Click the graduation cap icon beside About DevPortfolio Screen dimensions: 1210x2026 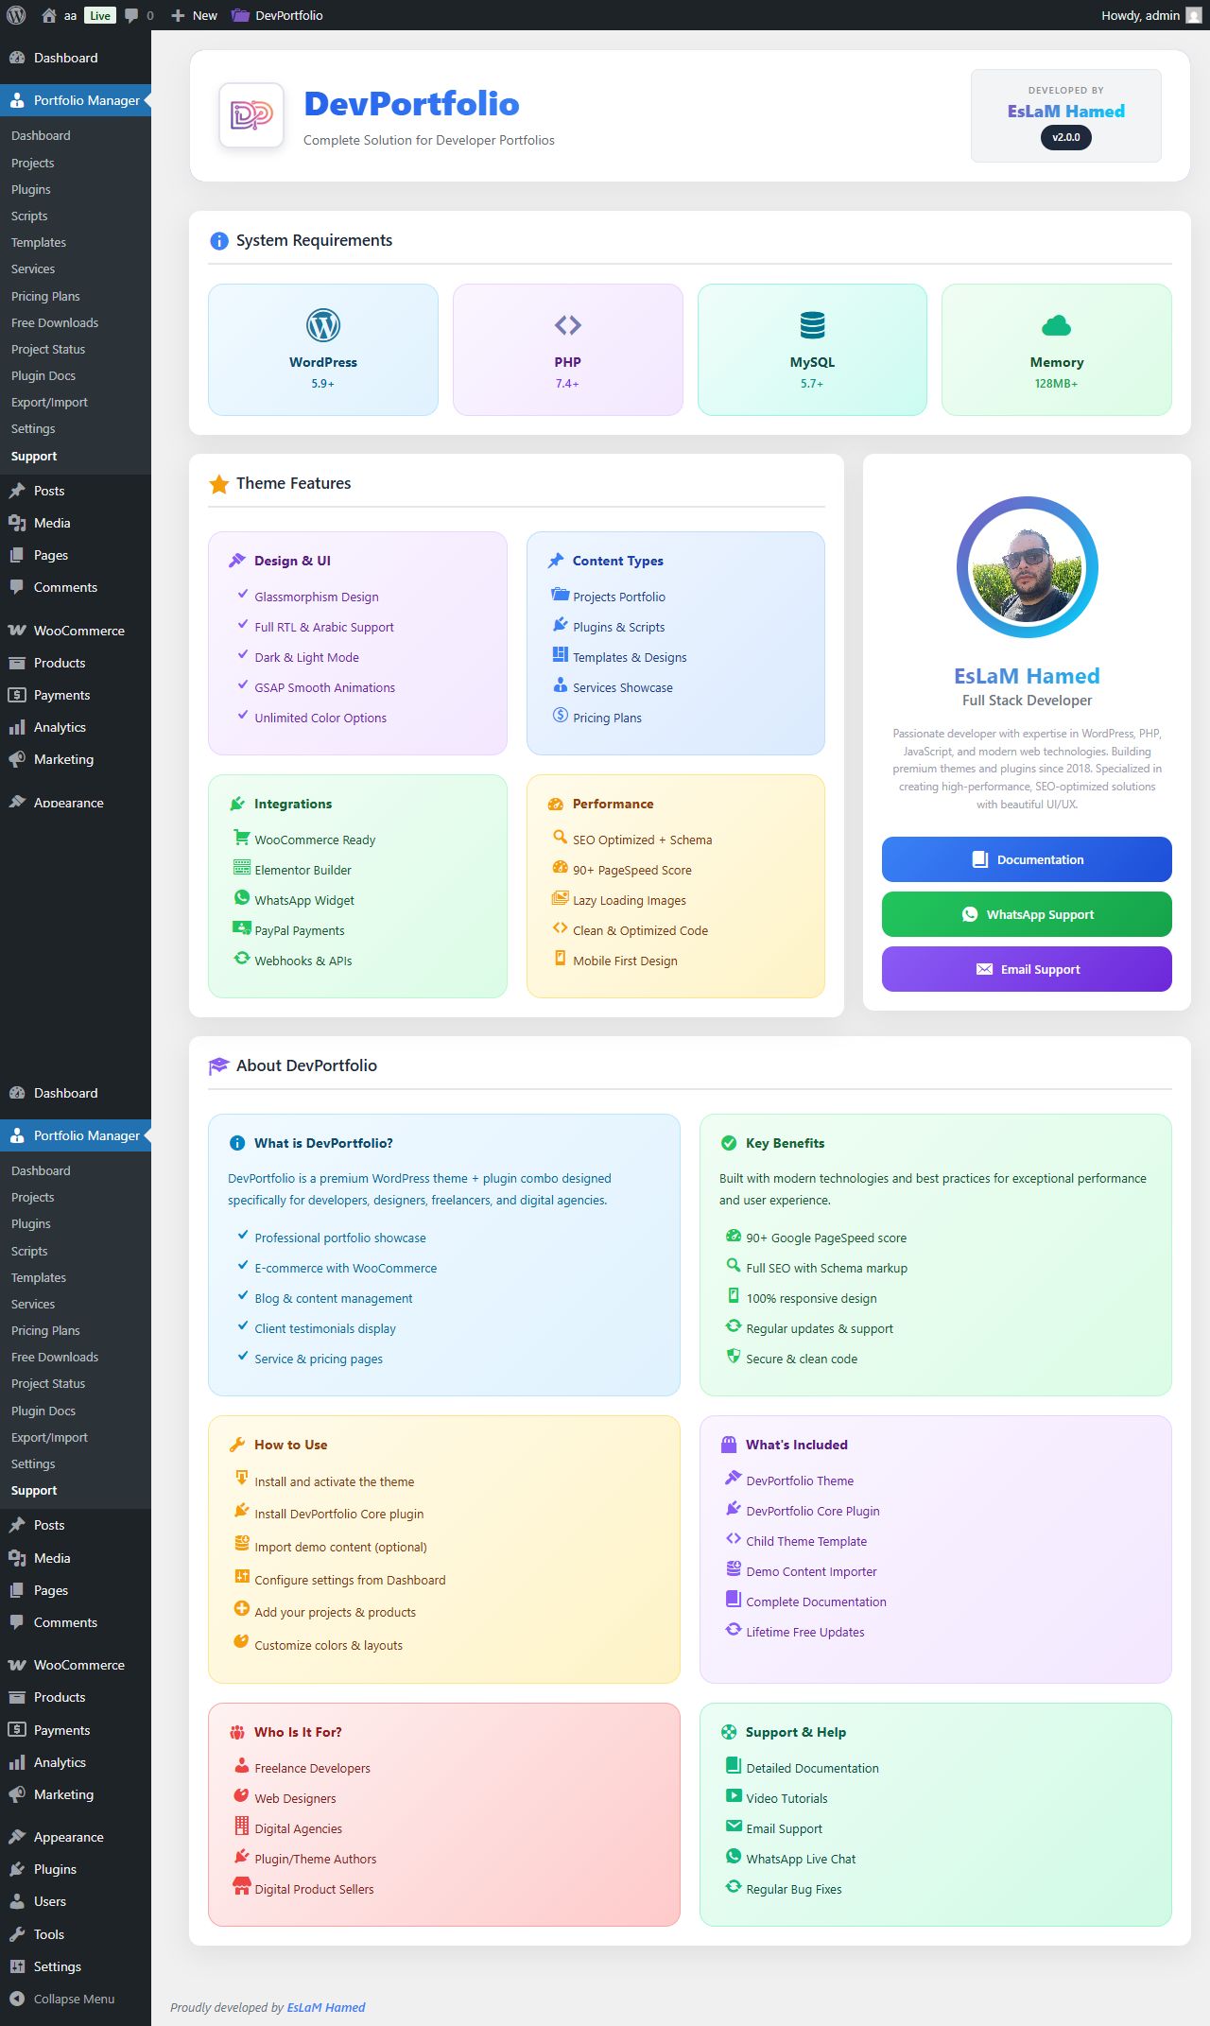219,1066
